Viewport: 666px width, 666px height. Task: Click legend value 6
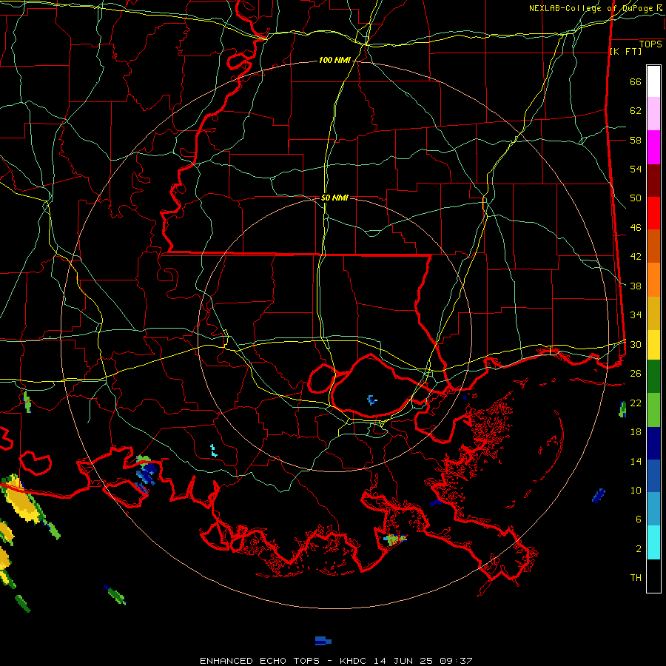click(639, 519)
